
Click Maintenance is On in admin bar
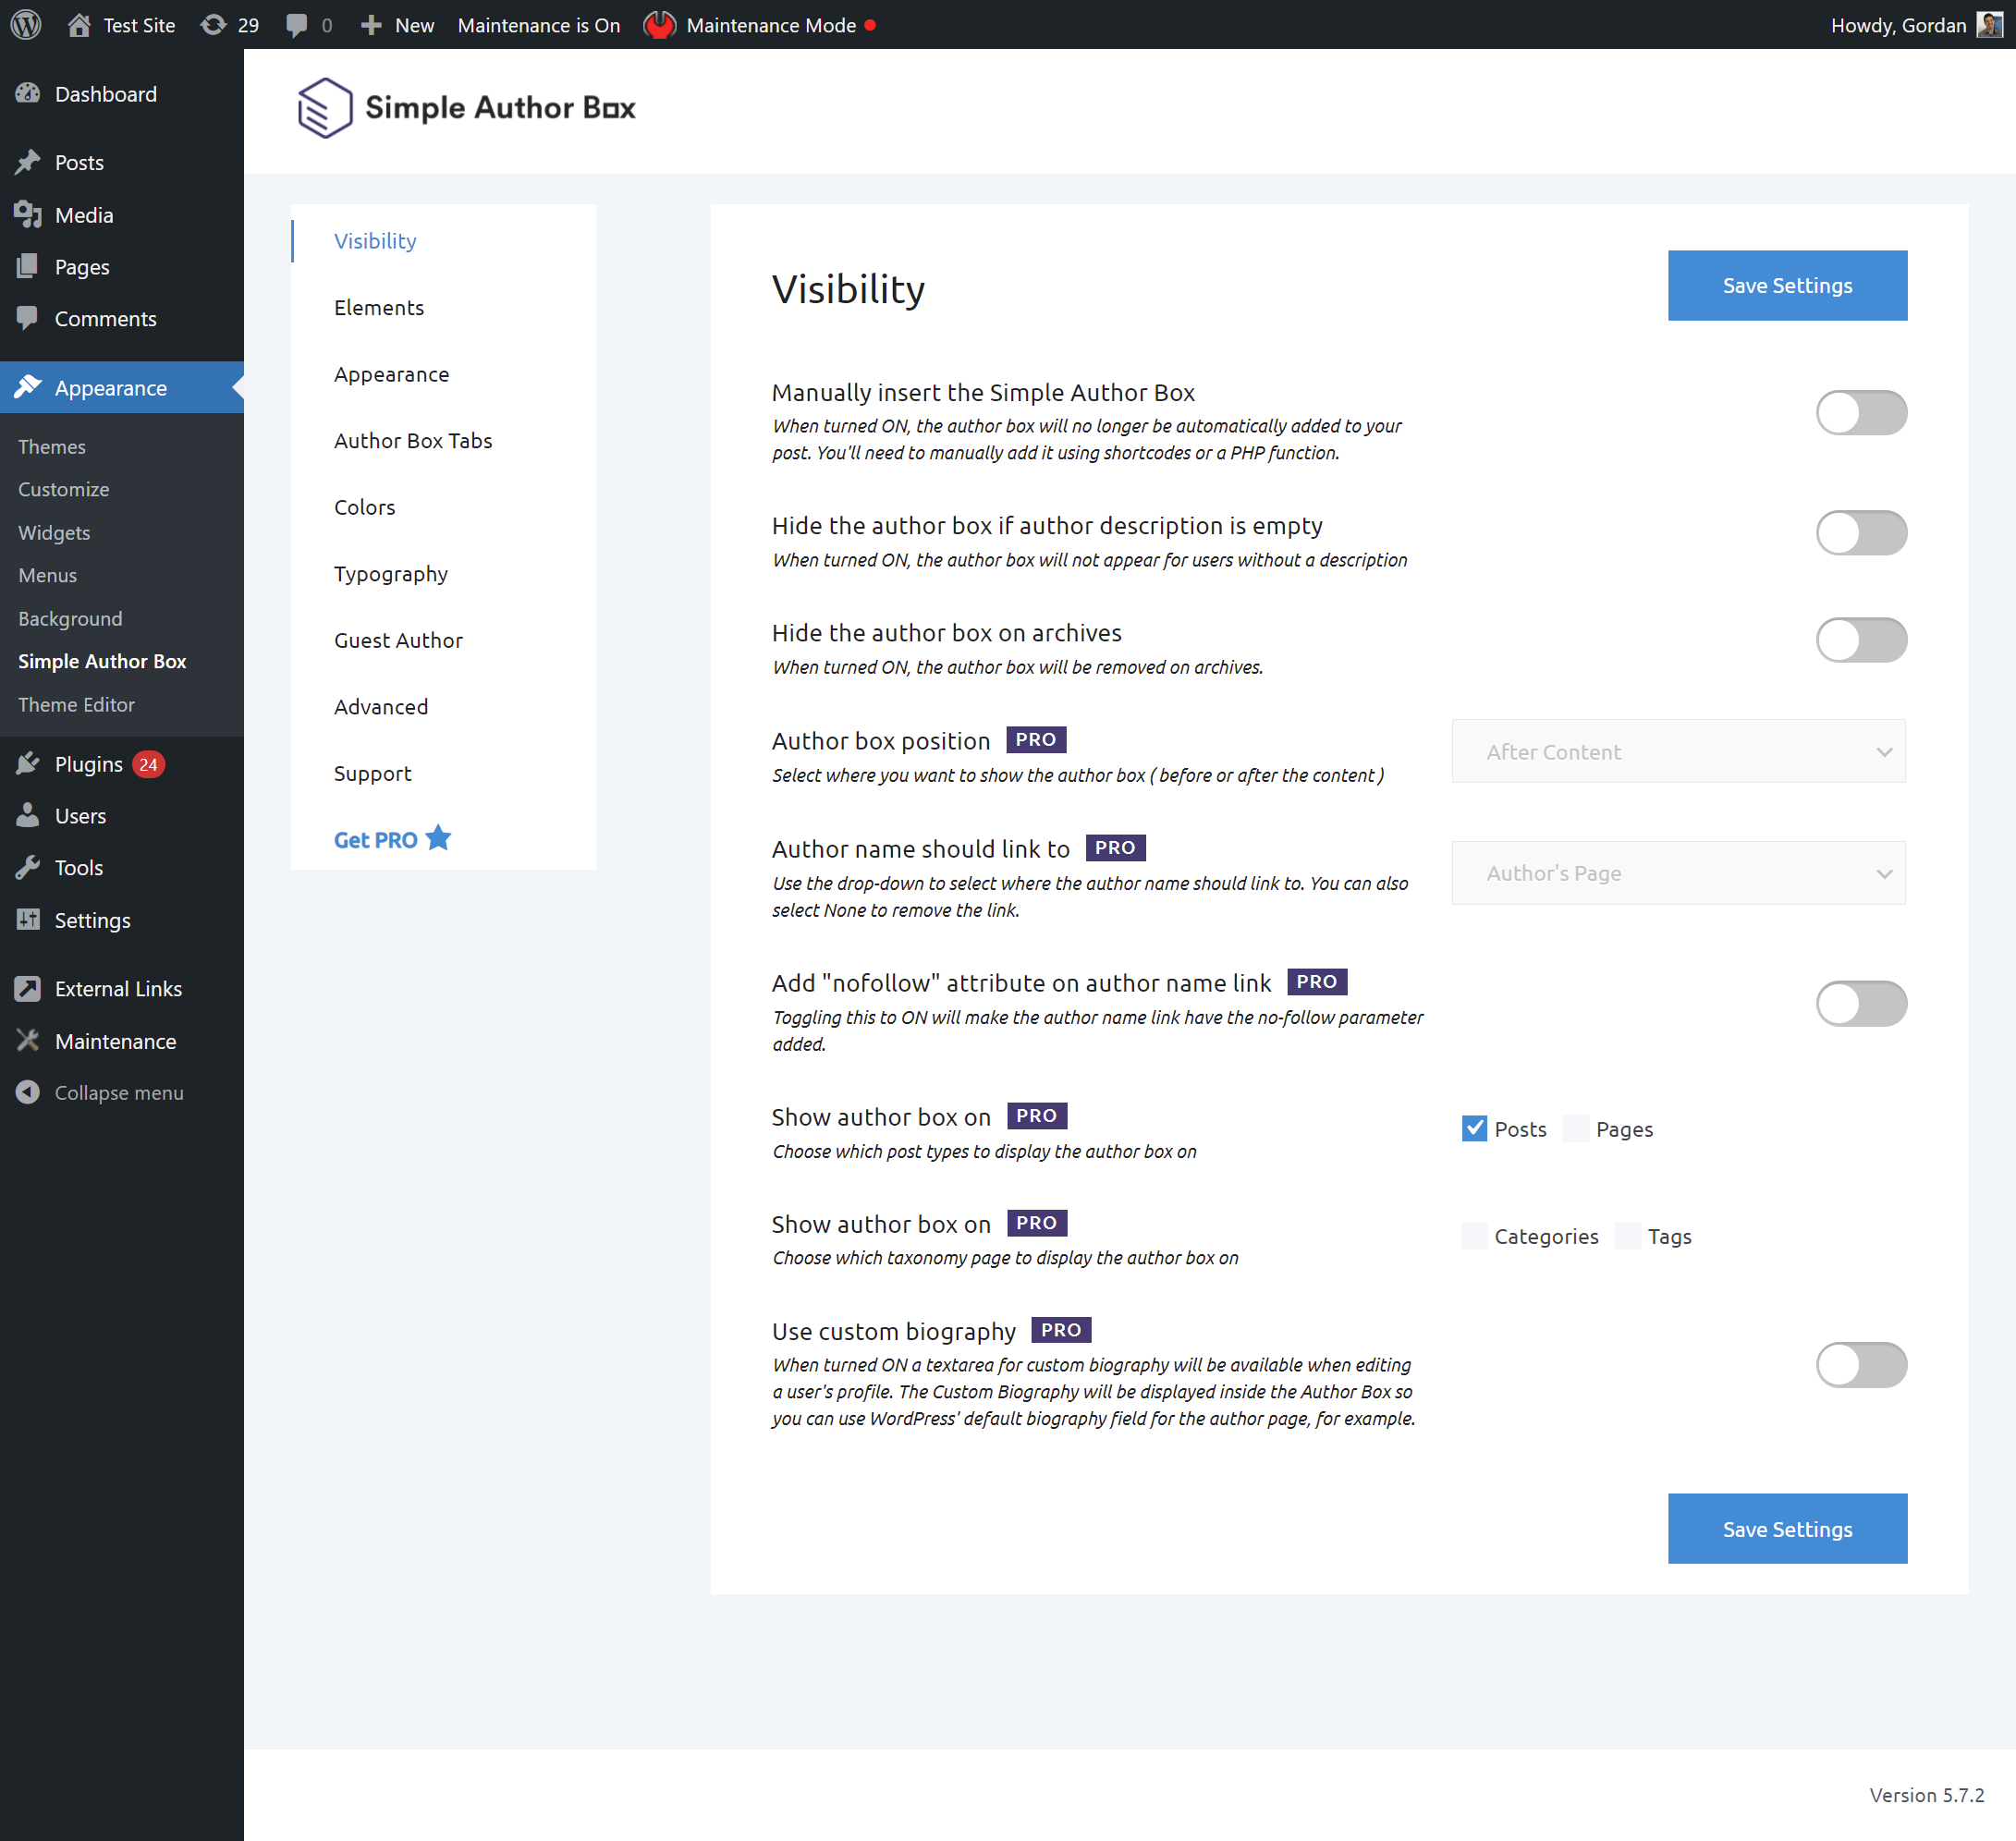[539, 25]
